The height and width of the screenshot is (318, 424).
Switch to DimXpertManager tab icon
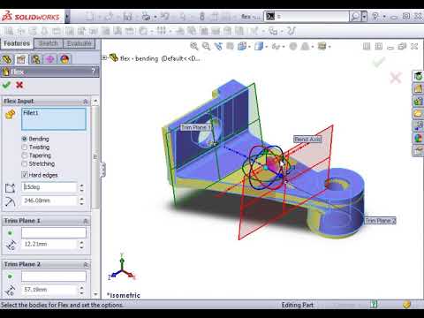pos(50,59)
